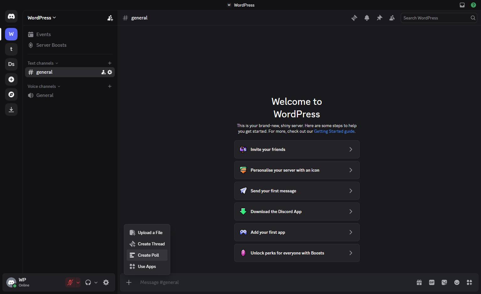The image size is (481, 294).
Task: Click Unlock perks for everyone with Boosts
Action: point(297,253)
